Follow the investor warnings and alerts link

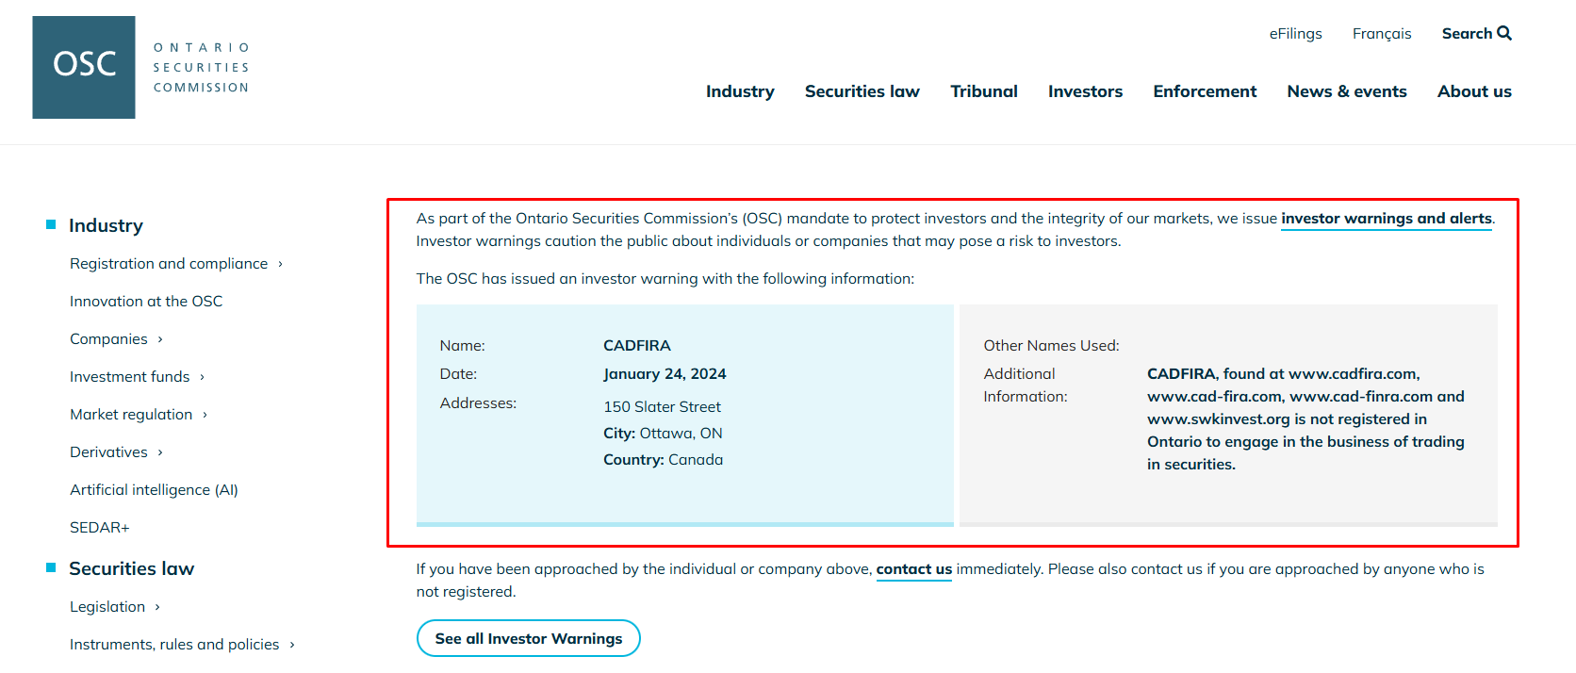(1386, 219)
